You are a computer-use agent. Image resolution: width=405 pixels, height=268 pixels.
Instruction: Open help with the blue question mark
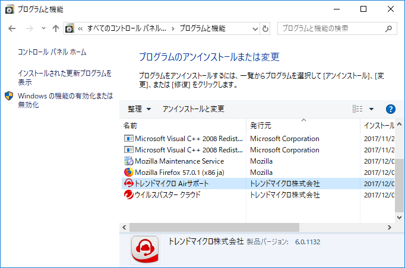390,109
